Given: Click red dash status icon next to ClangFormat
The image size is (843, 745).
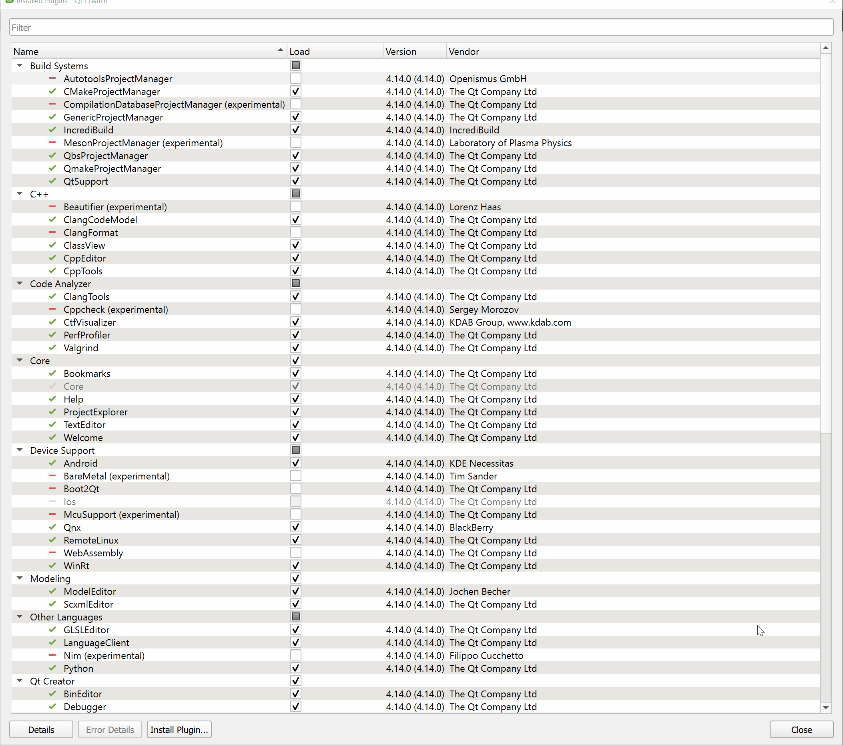Looking at the screenshot, I should coord(52,232).
